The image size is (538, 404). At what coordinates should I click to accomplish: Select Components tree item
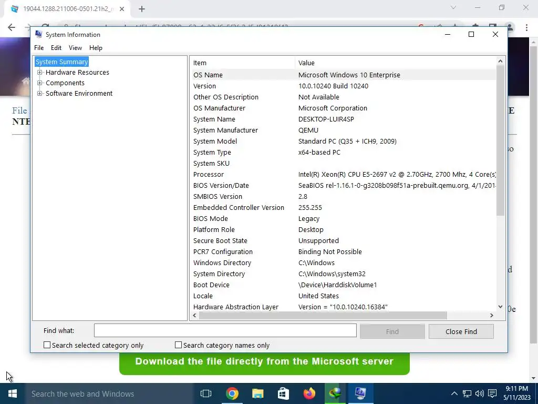click(65, 83)
